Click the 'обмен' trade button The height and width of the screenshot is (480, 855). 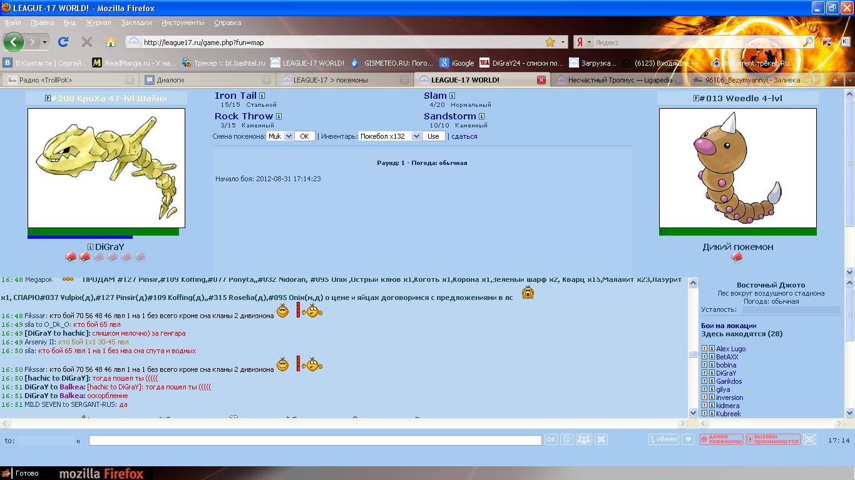pyautogui.click(x=663, y=439)
